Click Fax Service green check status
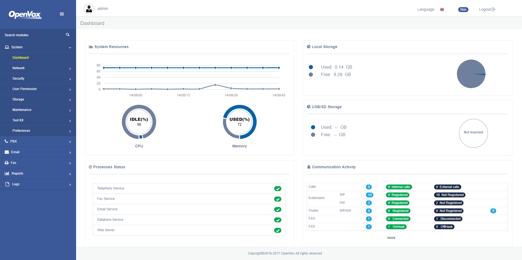The height and width of the screenshot is (260, 522). pyautogui.click(x=278, y=199)
